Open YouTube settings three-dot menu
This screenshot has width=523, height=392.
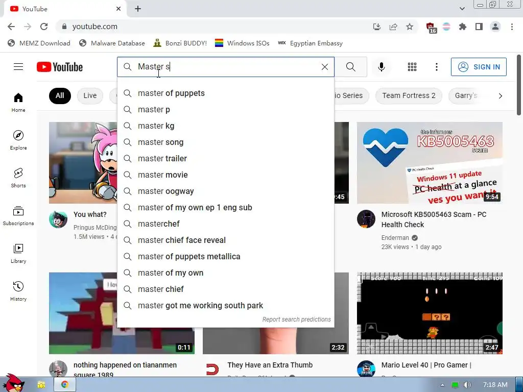tap(436, 67)
